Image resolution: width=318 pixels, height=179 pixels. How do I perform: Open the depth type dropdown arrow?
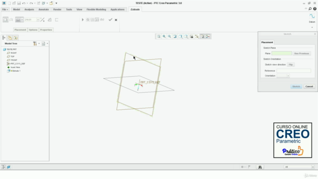pyautogui.click(x=22, y=20)
